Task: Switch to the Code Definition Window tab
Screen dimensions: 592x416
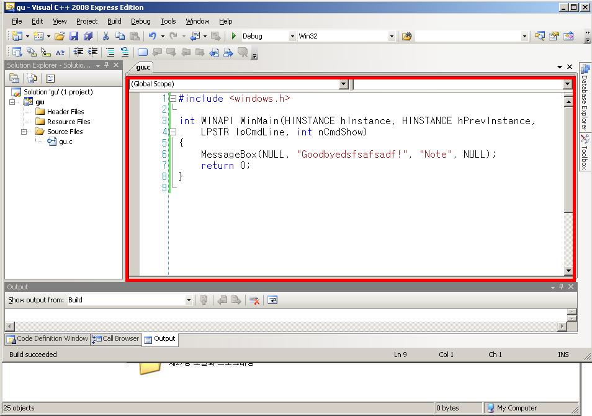Action: click(x=48, y=339)
